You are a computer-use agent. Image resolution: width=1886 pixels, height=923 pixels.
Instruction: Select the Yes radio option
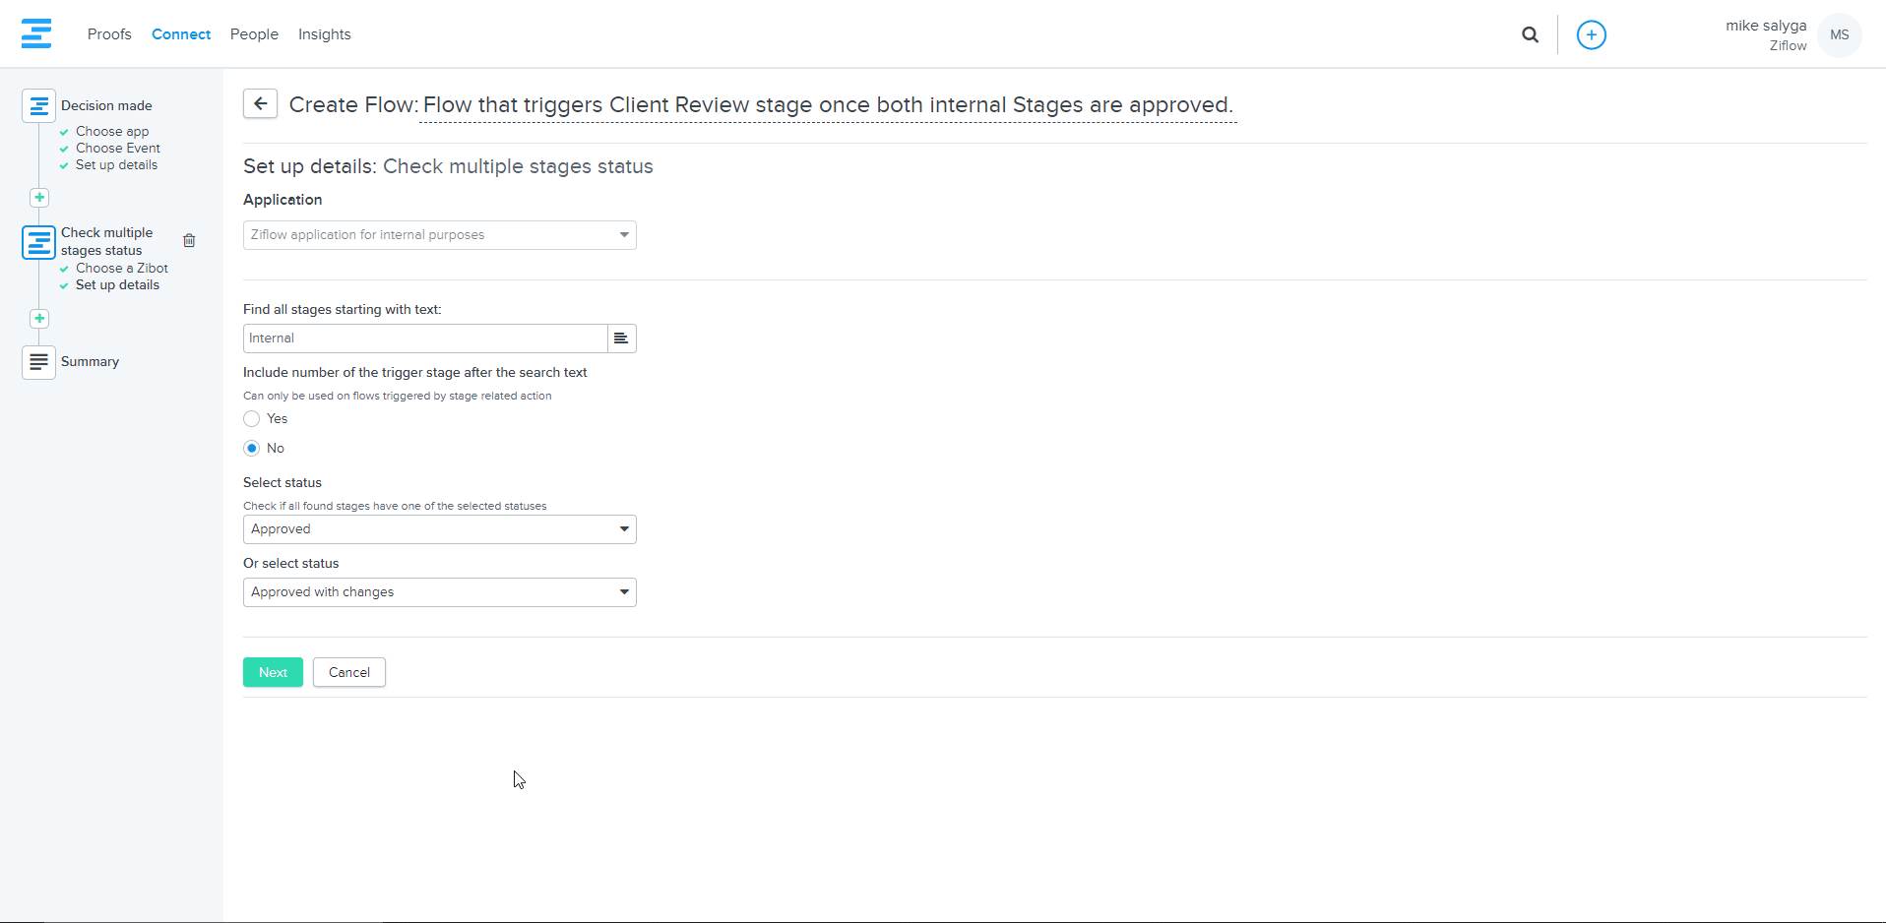[x=252, y=419]
